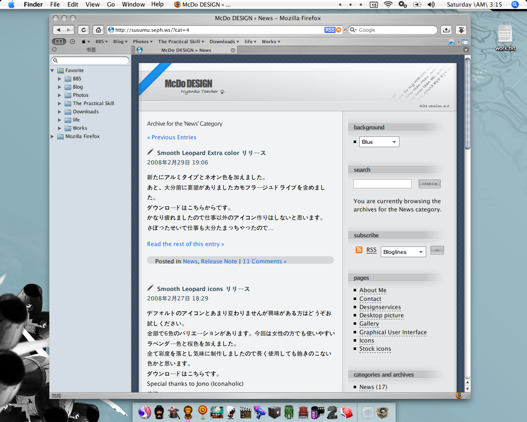Toggle the bookmarks sidebar book icon
The width and height of the screenshot is (527, 422).
(59, 42)
